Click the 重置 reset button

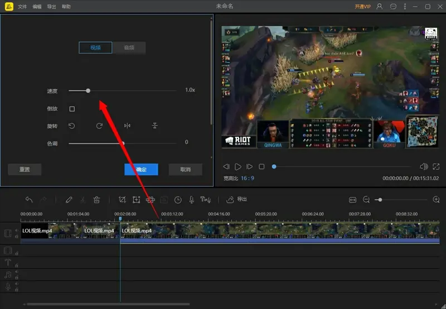pyautogui.click(x=25, y=170)
